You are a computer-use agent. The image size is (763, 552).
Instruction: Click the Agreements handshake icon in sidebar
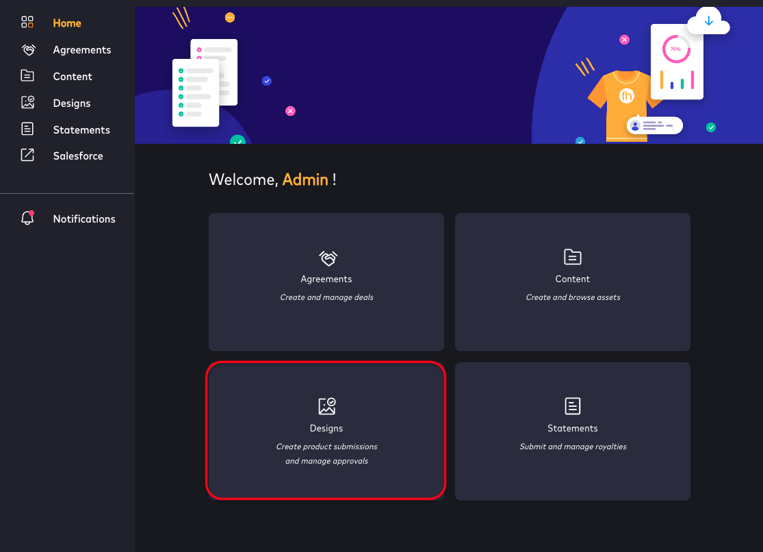point(28,50)
